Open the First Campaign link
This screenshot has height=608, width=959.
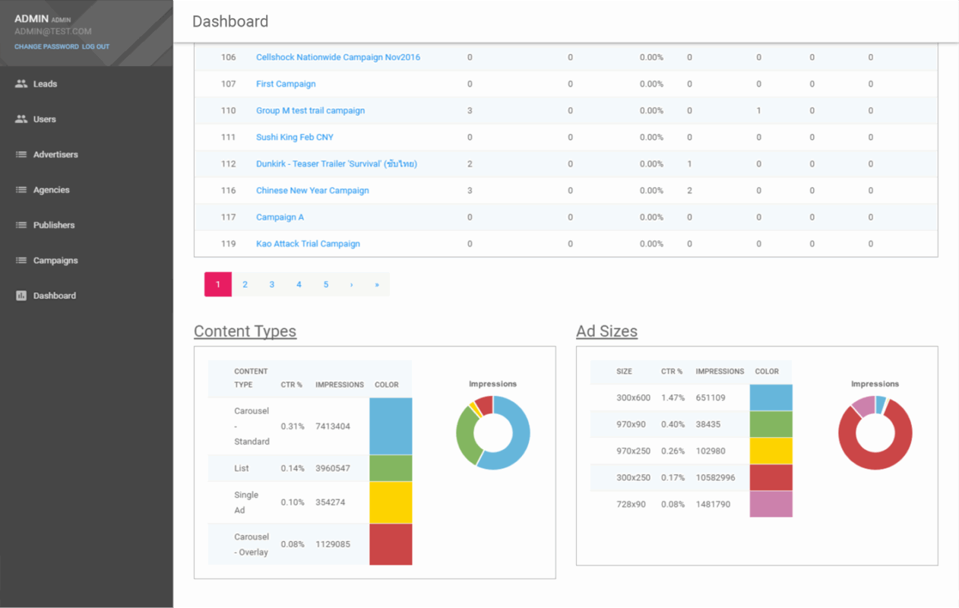pyautogui.click(x=286, y=84)
